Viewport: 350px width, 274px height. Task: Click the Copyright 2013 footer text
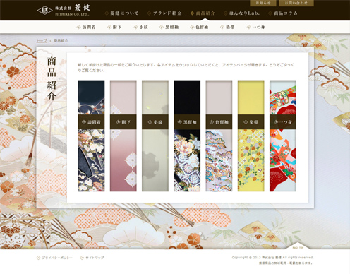click(272, 258)
